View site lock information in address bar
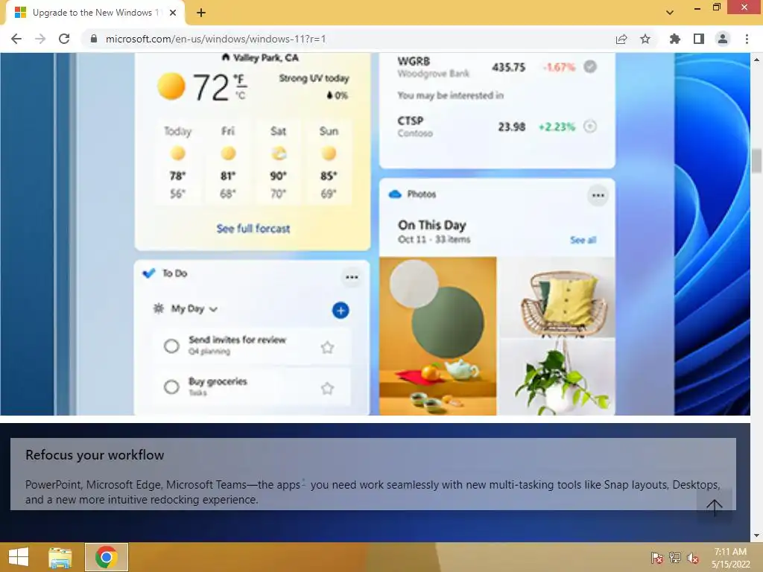This screenshot has width=763, height=572. [x=94, y=39]
